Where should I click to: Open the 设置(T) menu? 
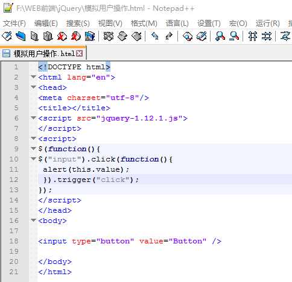209,23
